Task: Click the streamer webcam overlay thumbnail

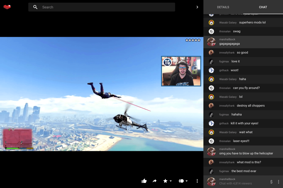Action: [181, 71]
